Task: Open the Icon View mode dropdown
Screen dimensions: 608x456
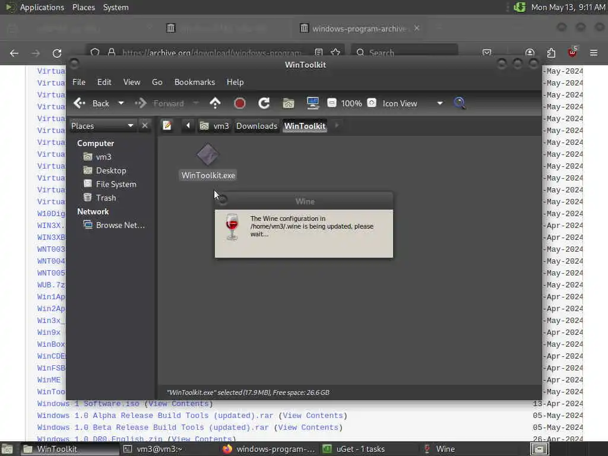Action: 413,103
